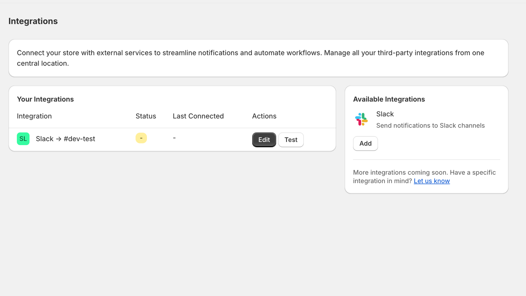
Task: Click the yellow status indicator dot
Action: (141, 138)
